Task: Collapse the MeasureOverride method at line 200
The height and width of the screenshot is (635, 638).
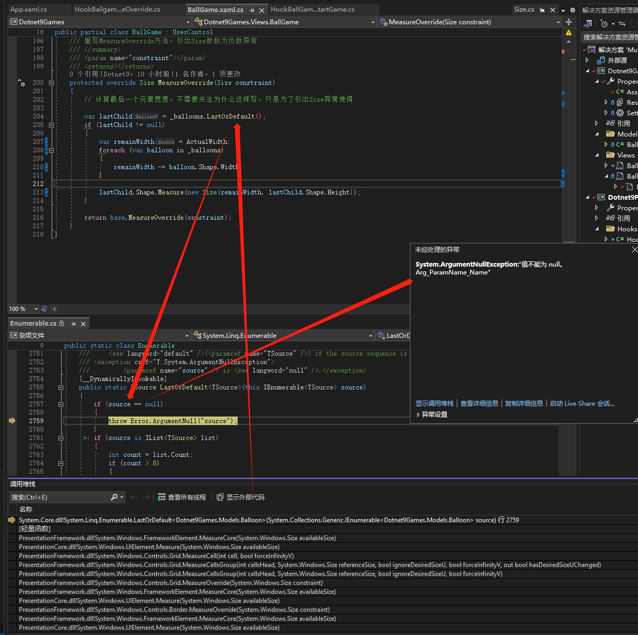Action: (x=51, y=83)
